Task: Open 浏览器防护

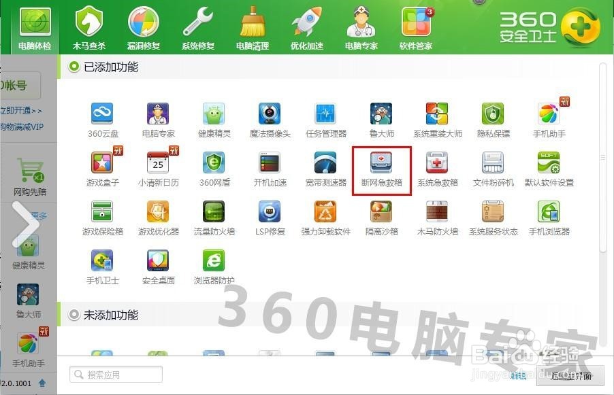Action: point(214,267)
